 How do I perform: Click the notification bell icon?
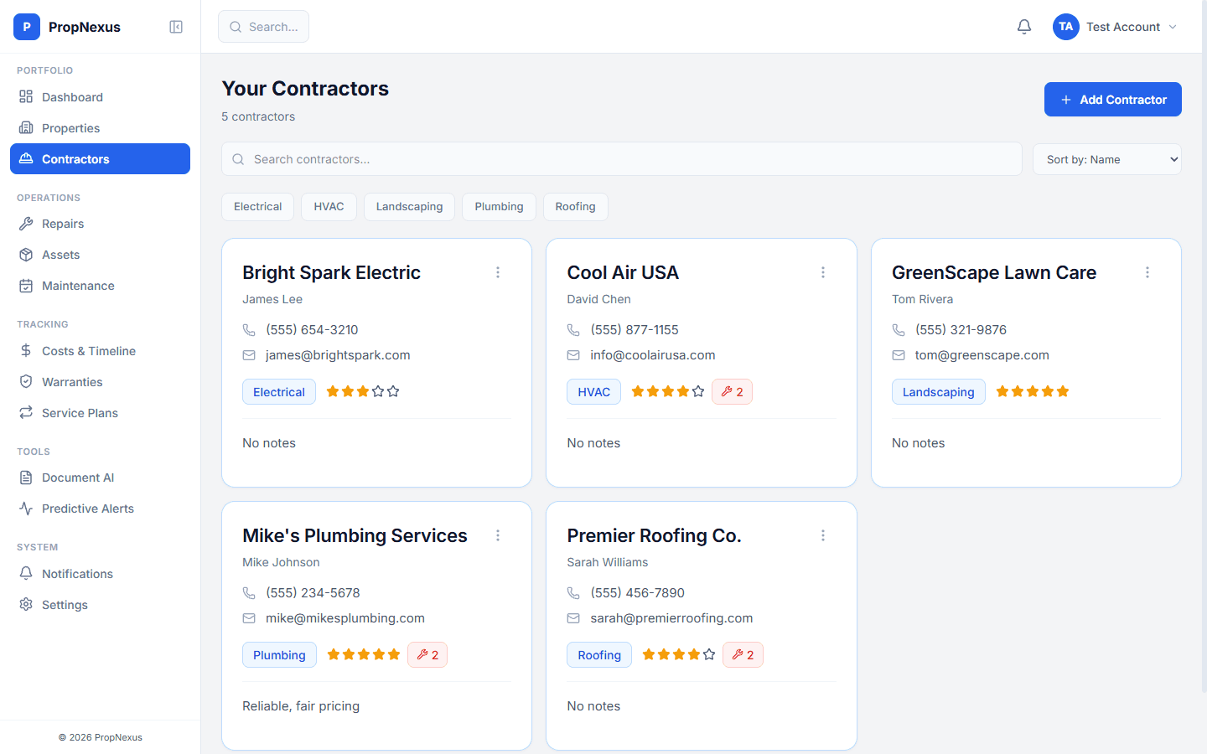point(1023,26)
